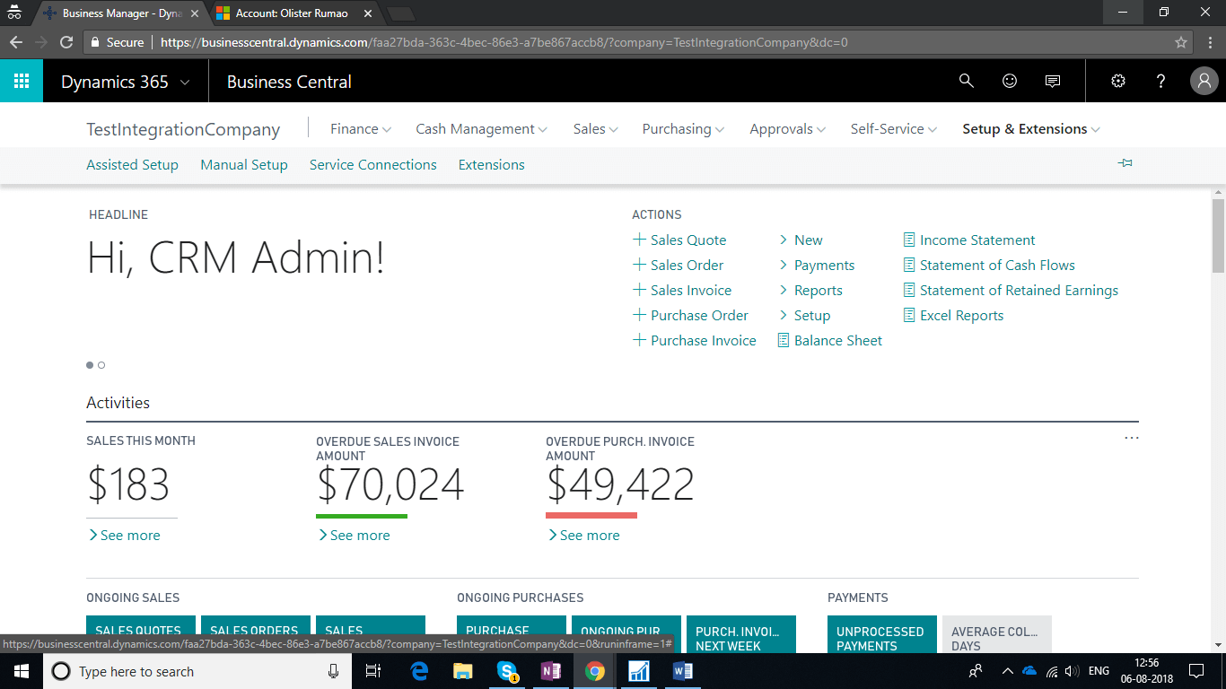Open the Dynamics 365 app launcher waffle

click(x=22, y=82)
